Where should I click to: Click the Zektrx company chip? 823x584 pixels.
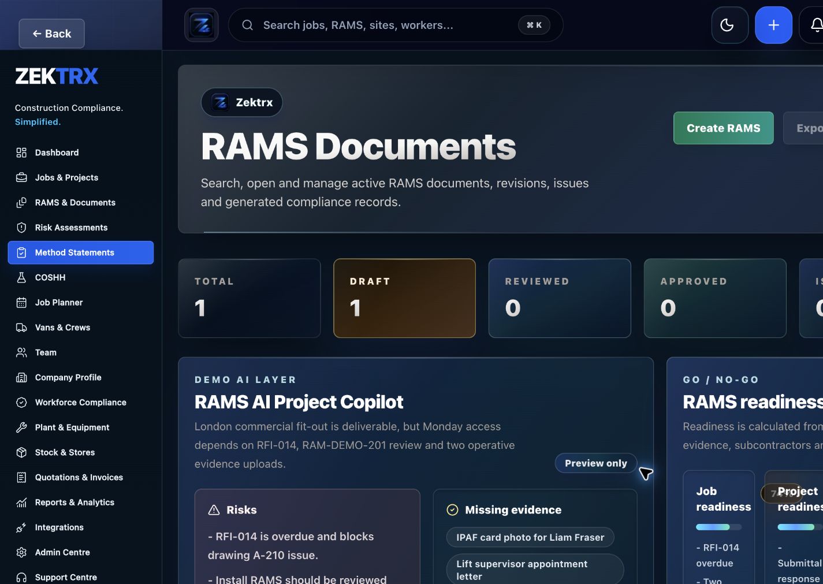pos(241,102)
